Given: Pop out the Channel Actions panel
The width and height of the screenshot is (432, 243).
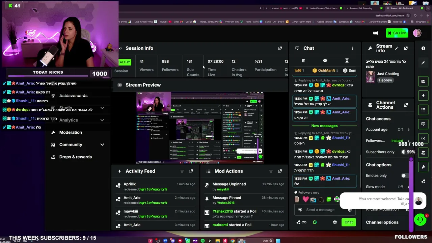Looking at the screenshot, I should [406, 105].
